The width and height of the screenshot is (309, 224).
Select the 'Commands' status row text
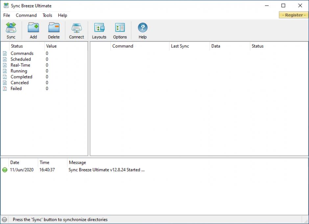tap(22, 53)
